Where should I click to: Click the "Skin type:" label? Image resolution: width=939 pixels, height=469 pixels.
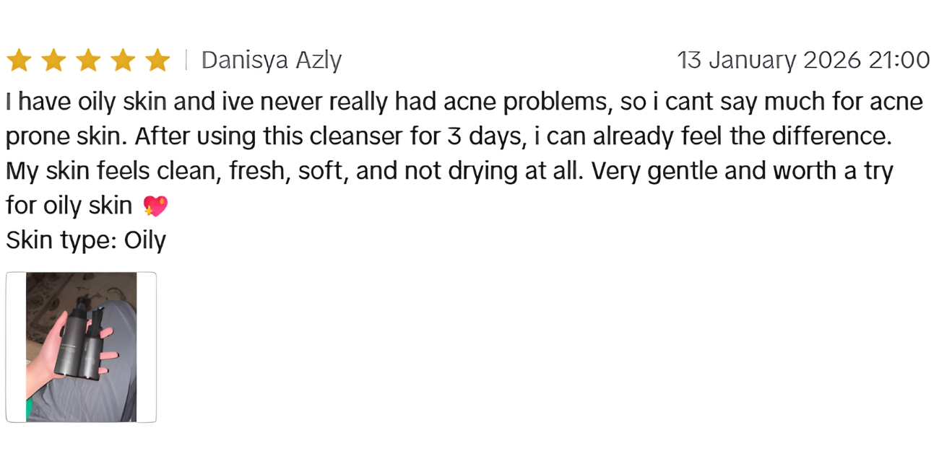point(61,240)
